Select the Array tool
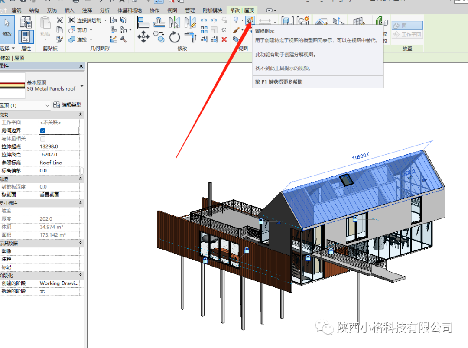The width and height of the screenshot is (468, 348). tap(204, 29)
